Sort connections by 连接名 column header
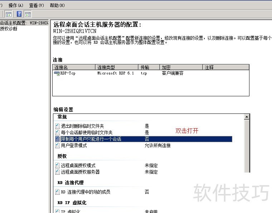272x213 pixels. [74, 67]
